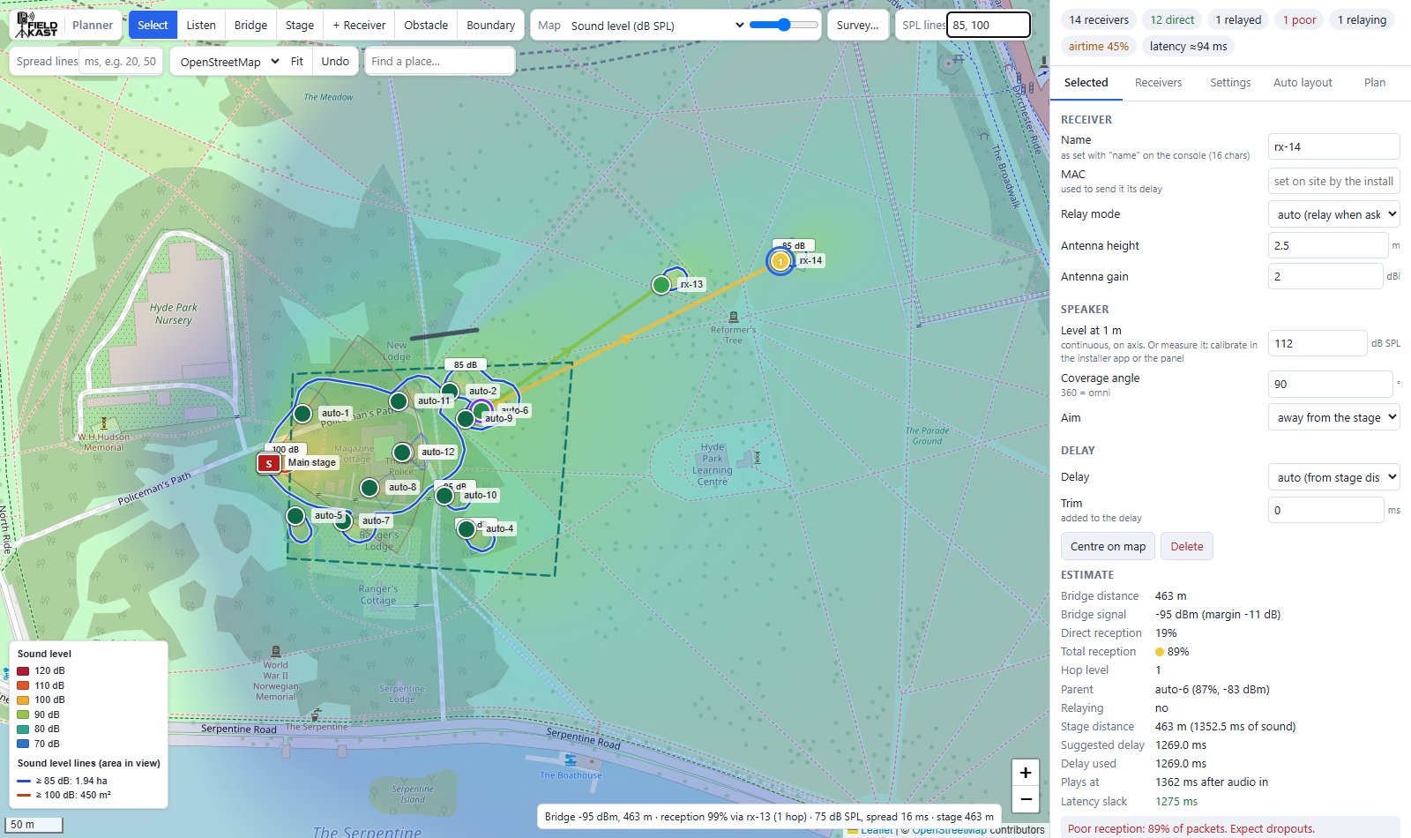The image size is (1411, 838).
Task: Click the red Main stage marker
Action: click(x=269, y=463)
